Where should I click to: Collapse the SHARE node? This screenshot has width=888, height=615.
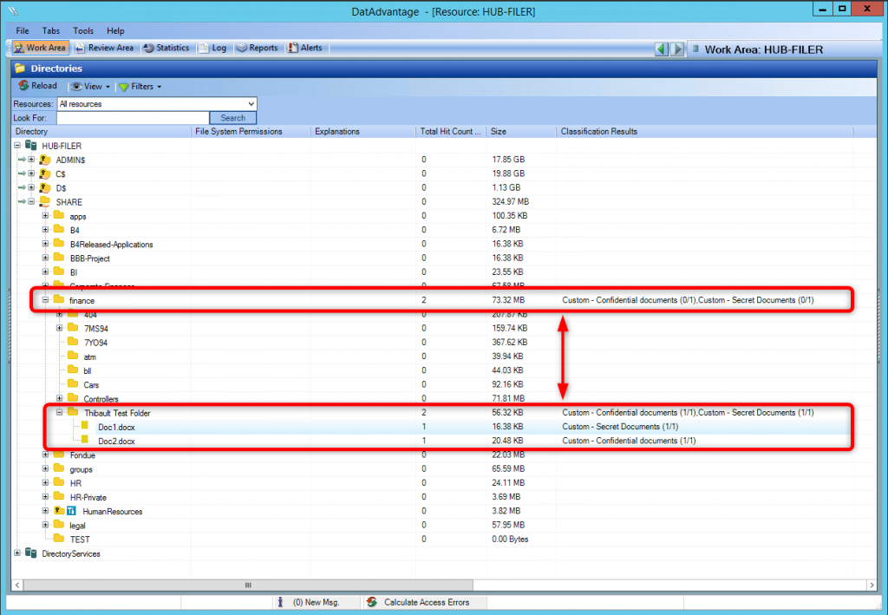coord(31,201)
